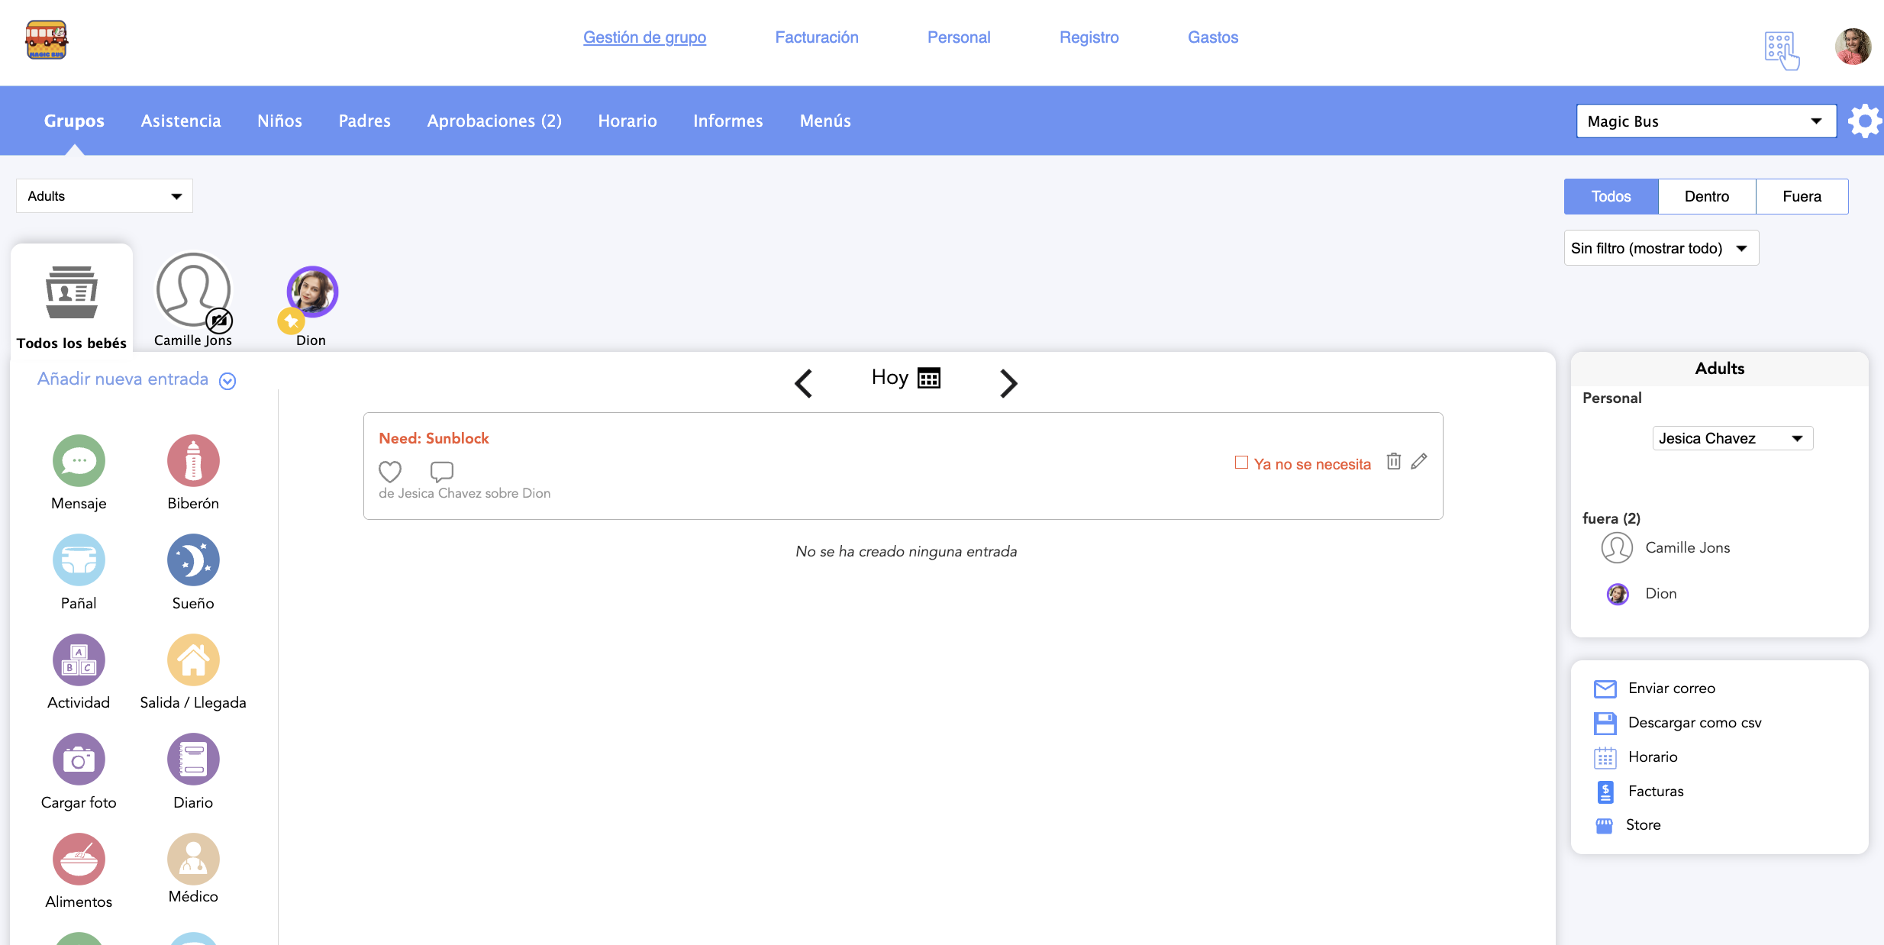Select Dion's profile photo thumbnail

(x=312, y=292)
